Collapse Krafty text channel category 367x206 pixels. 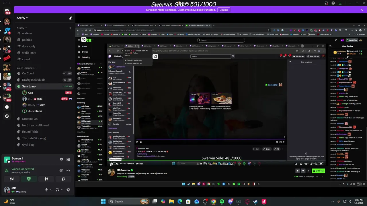(22, 28)
